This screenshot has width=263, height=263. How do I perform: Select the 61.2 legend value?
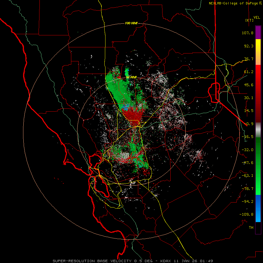[x=249, y=72]
